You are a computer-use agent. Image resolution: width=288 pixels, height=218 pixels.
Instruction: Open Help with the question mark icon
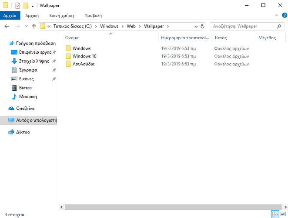point(285,15)
